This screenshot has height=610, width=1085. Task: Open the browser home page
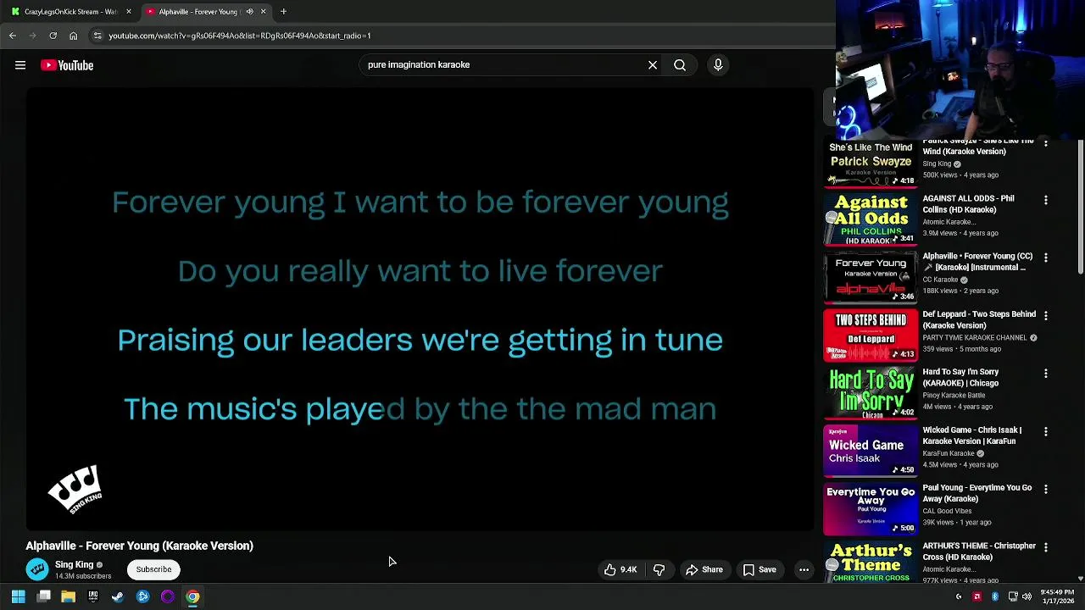(x=73, y=36)
